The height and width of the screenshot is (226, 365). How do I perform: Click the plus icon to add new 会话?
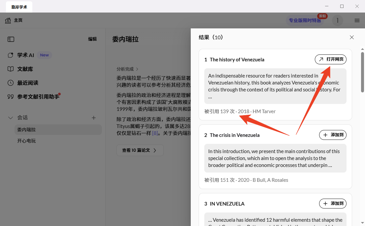94,118
